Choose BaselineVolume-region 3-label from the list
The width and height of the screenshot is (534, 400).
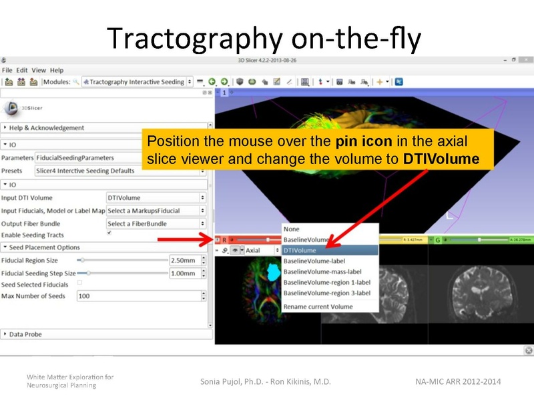(x=330, y=293)
